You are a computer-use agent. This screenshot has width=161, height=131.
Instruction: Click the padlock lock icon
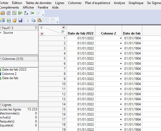[x=53, y=20]
